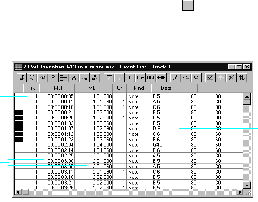Click the check mark Event Manager button
Screen dimensions: 258x202
pos(210,77)
